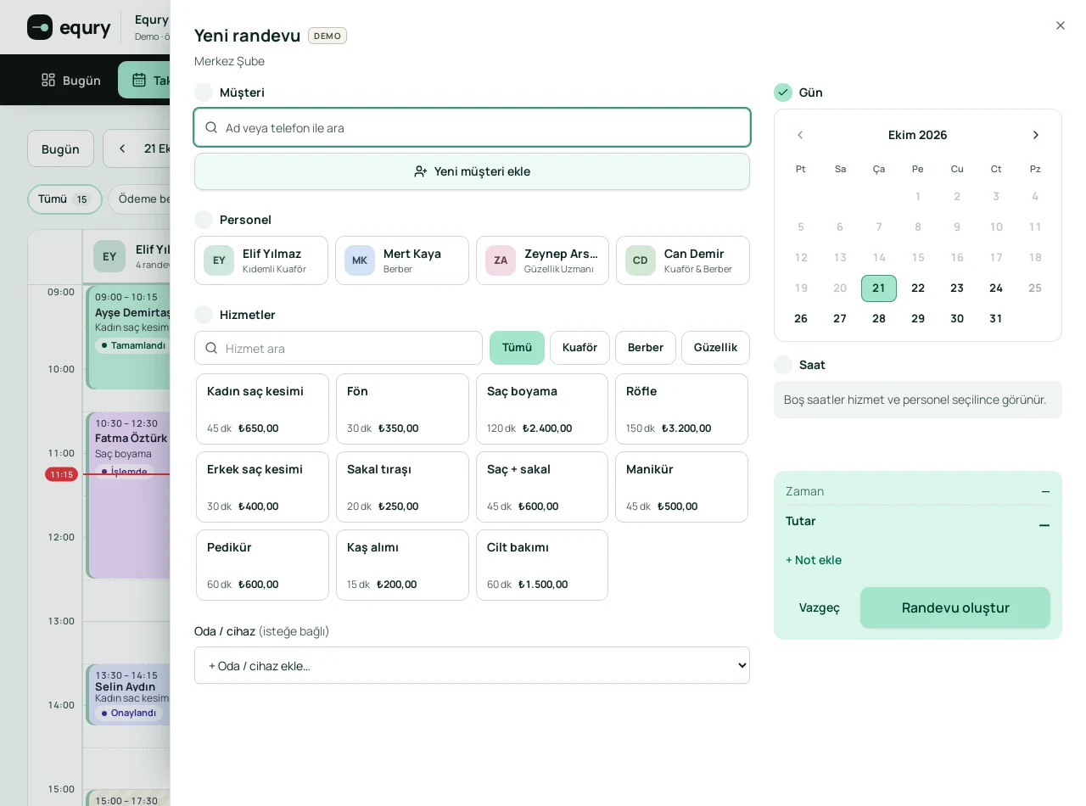The height and width of the screenshot is (806, 1086).
Task: Pick day 22 in the calendar
Action: pos(918,288)
